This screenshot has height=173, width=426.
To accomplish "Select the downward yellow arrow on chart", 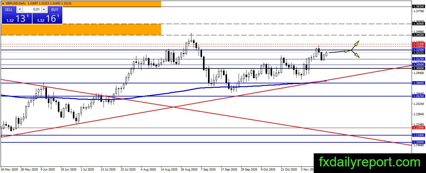I will pos(356,54).
